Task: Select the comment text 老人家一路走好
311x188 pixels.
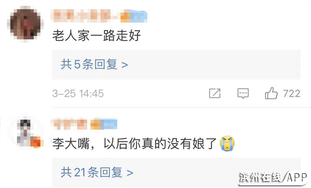Action: tap(96, 35)
